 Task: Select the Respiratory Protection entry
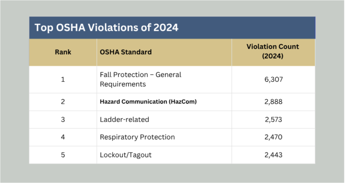(x=137, y=137)
